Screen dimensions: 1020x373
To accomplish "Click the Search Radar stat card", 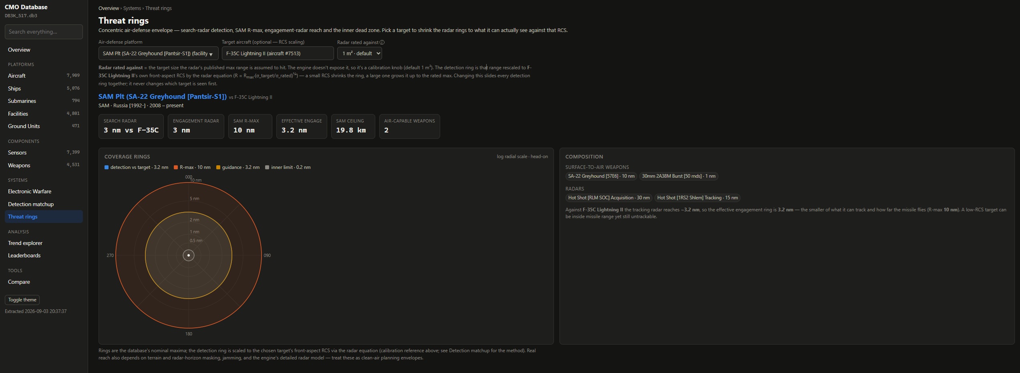I will click(131, 126).
